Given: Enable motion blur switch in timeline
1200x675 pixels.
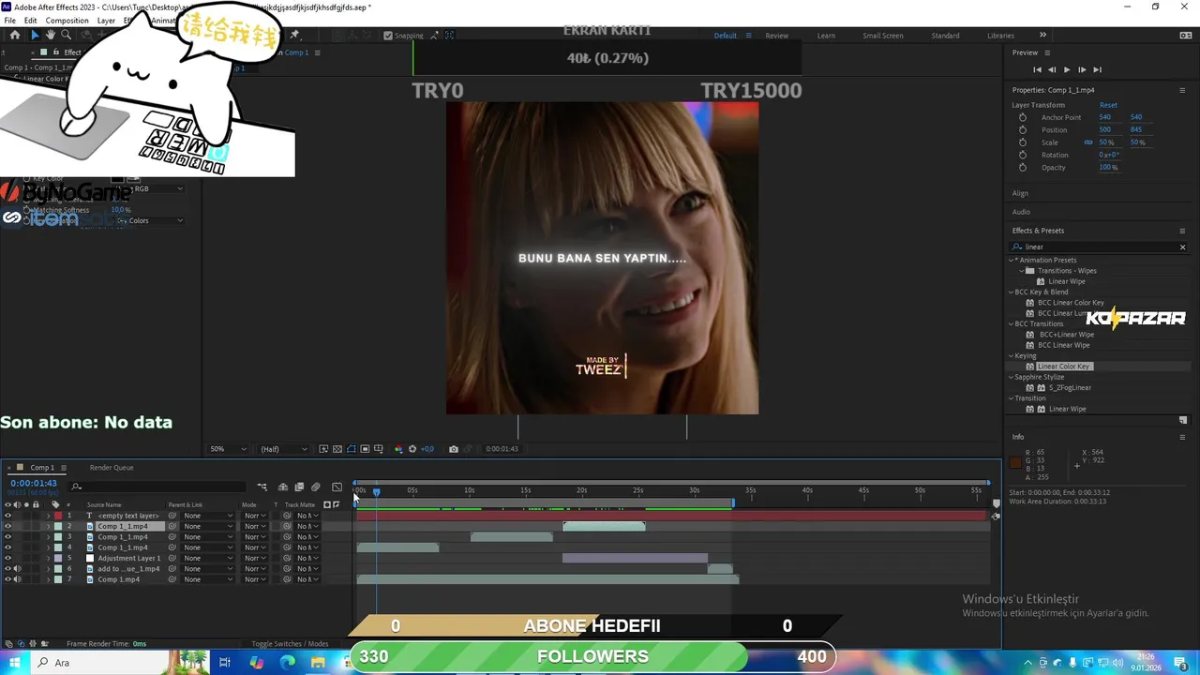Looking at the screenshot, I should [316, 487].
